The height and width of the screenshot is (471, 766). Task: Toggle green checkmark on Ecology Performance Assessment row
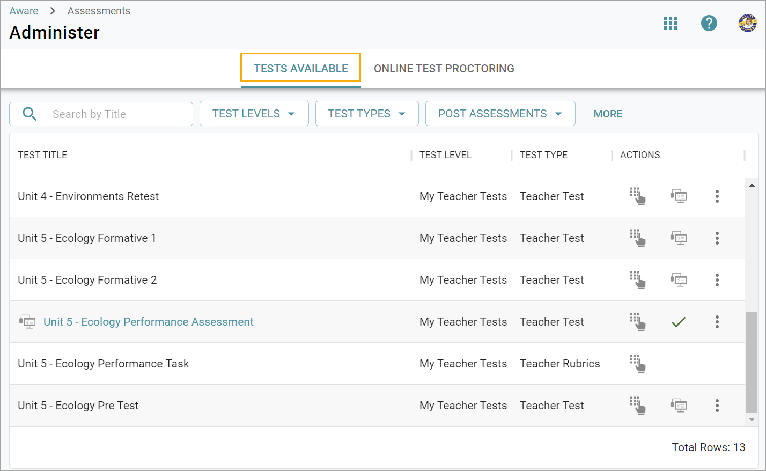coord(679,322)
